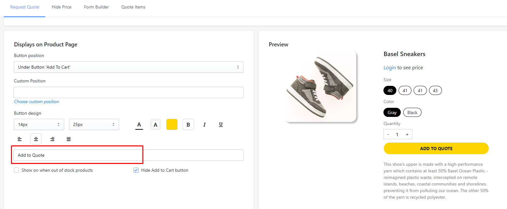Click the text color A icon
Image resolution: width=507 pixels, height=209 pixels.
(139, 124)
